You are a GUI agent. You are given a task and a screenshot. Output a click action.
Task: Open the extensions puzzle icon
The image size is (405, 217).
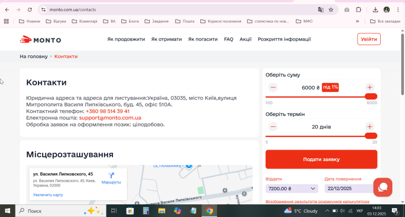tap(359, 9)
